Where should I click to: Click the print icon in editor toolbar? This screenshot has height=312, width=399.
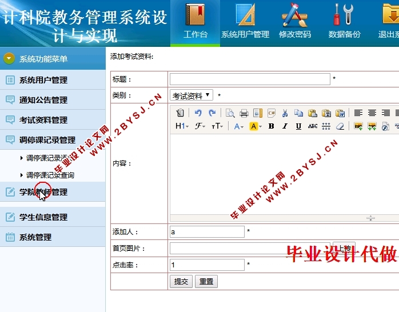point(244,113)
